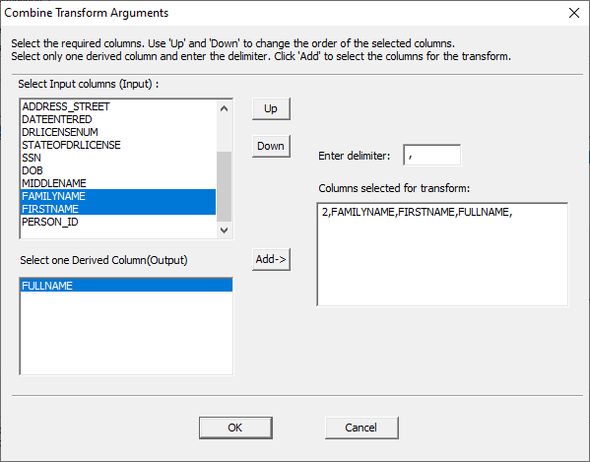Select DATEENTERED in the input list
Viewport: 590px width, 462px height.
tap(118, 119)
